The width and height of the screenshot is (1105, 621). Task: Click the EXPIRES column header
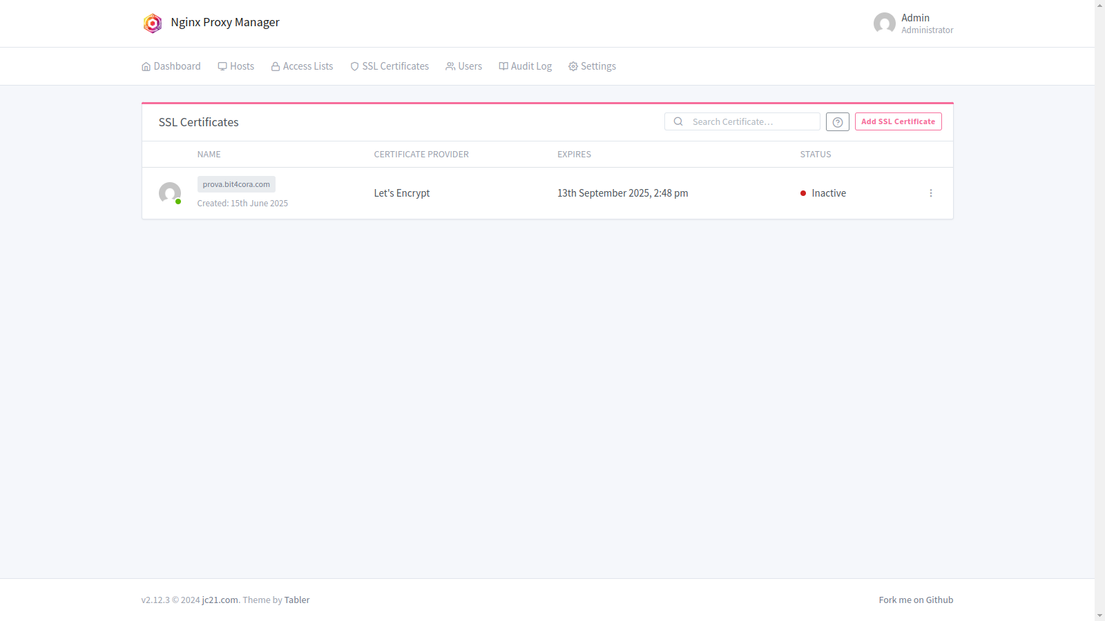(x=575, y=155)
